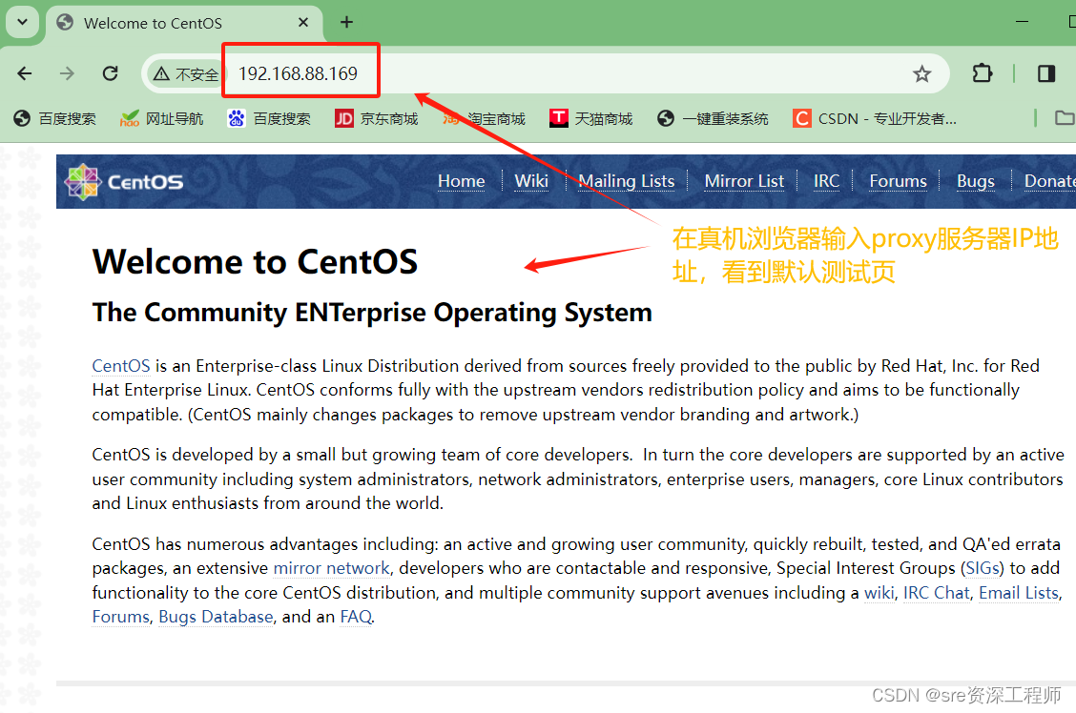Toggle the browser side panel
Screen dimensions: 1076x713
point(1045,73)
